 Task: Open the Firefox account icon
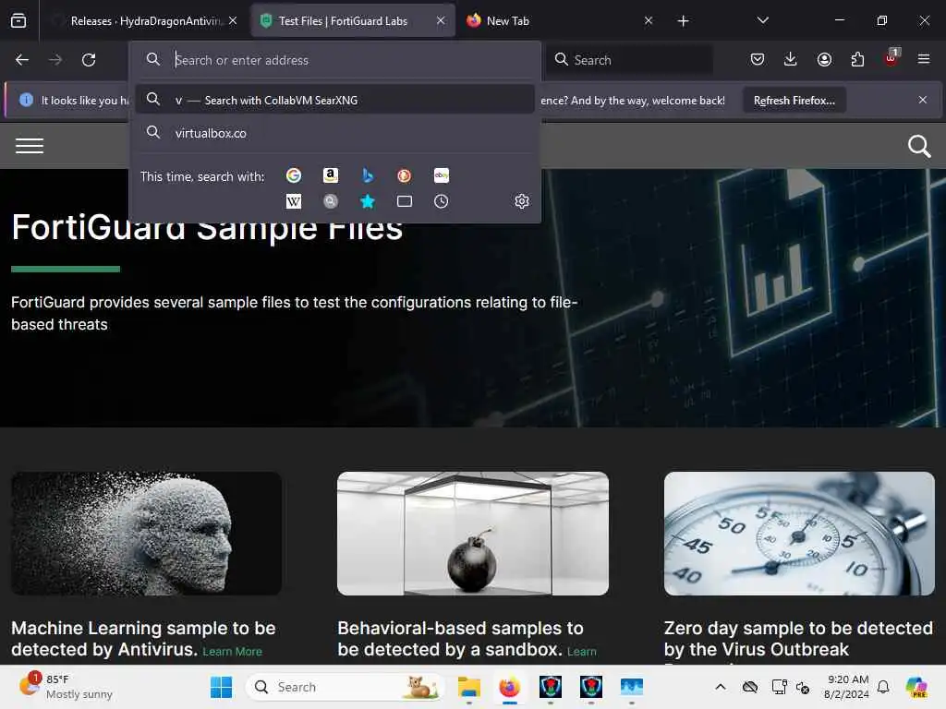click(x=824, y=59)
